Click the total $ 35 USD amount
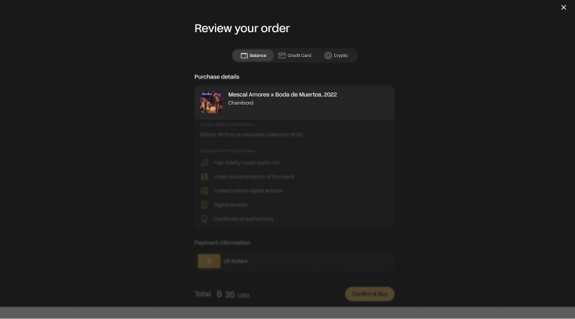 232,294
